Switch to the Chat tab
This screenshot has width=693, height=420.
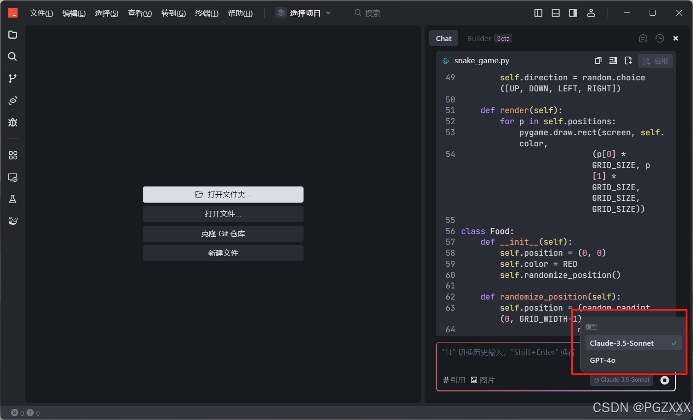pyautogui.click(x=444, y=38)
